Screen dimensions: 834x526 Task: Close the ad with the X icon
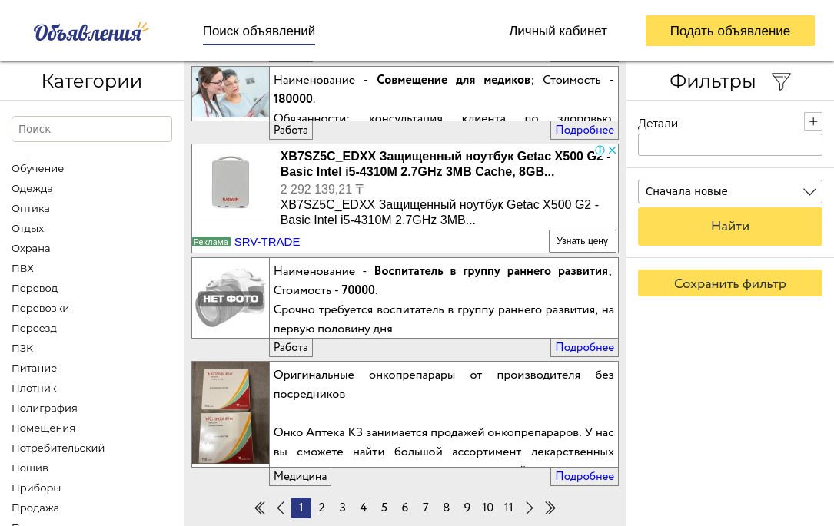613,151
